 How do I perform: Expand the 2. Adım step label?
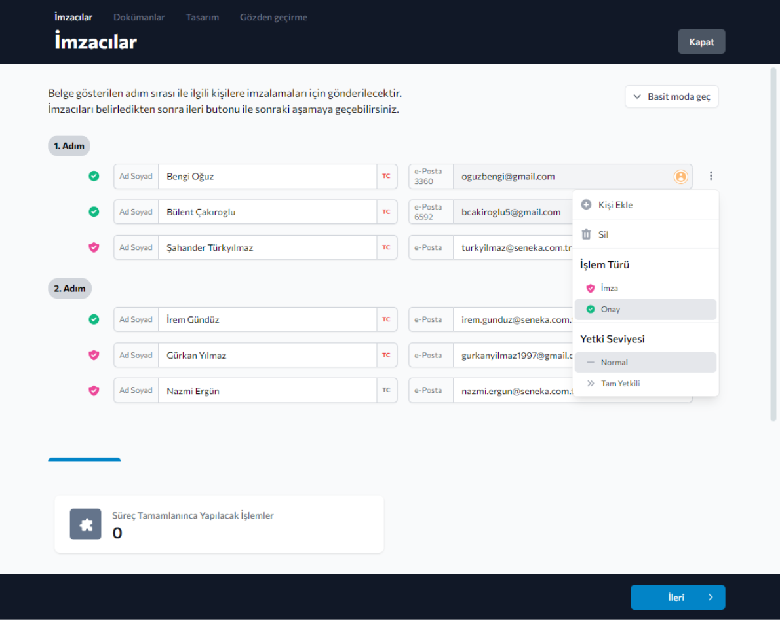[x=69, y=288]
